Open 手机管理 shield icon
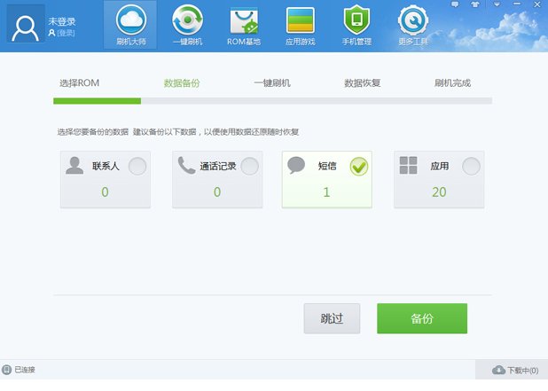The image size is (548, 391). tap(356, 20)
